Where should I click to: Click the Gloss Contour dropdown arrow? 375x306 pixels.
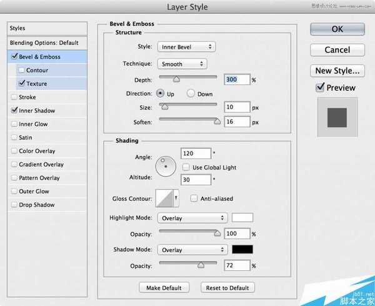177,198
